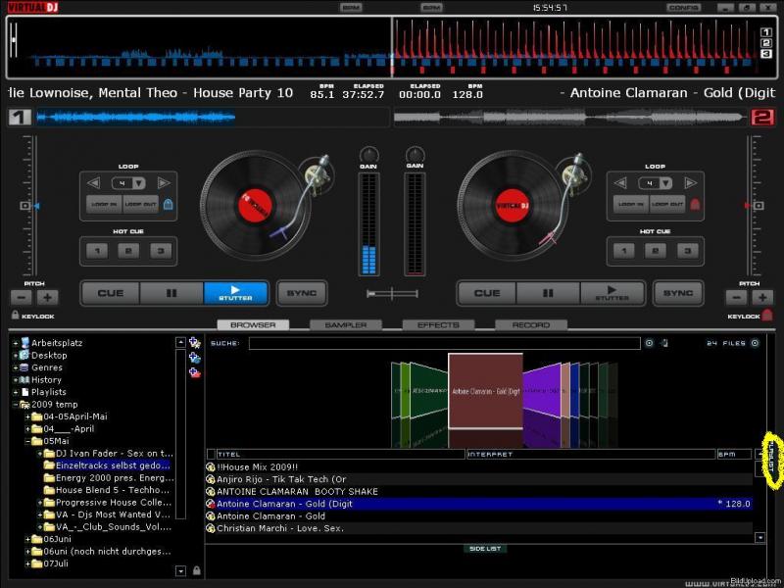Pause deck 1 playback
This screenshot has width=784, height=588.
[x=171, y=293]
